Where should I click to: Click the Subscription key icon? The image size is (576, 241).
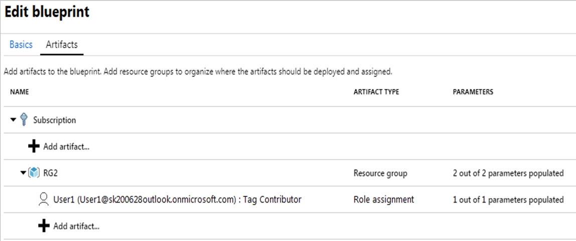[x=24, y=120]
